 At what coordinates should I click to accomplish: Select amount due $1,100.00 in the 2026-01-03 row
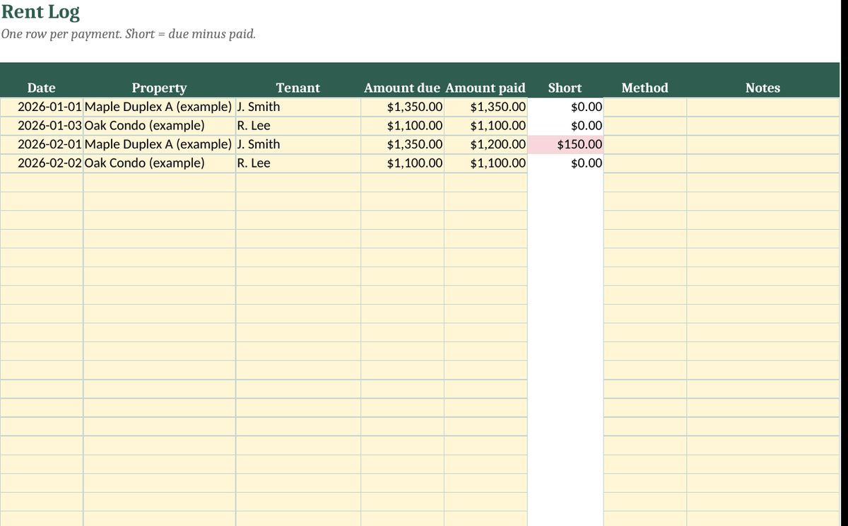(x=402, y=126)
